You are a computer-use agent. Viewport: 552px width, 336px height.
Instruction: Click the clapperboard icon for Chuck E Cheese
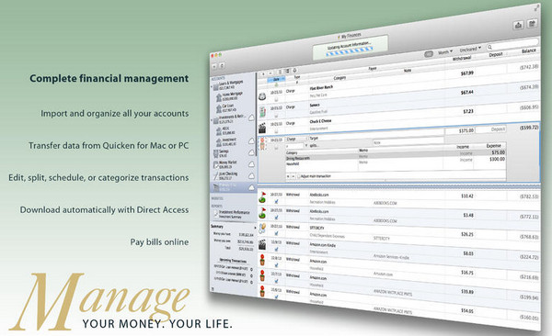tap(262, 128)
